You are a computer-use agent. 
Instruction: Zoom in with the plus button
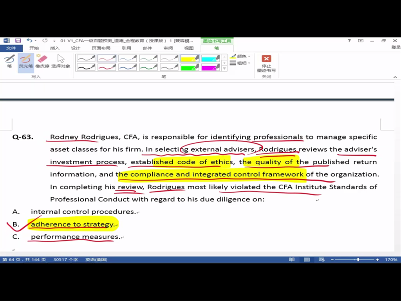tap(377, 259)
